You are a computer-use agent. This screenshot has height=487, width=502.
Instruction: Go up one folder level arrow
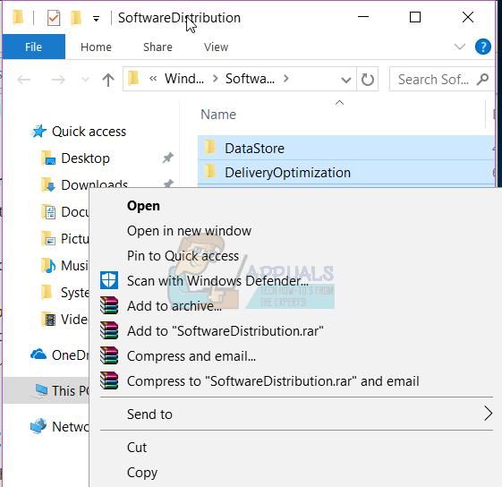[108, 79]
